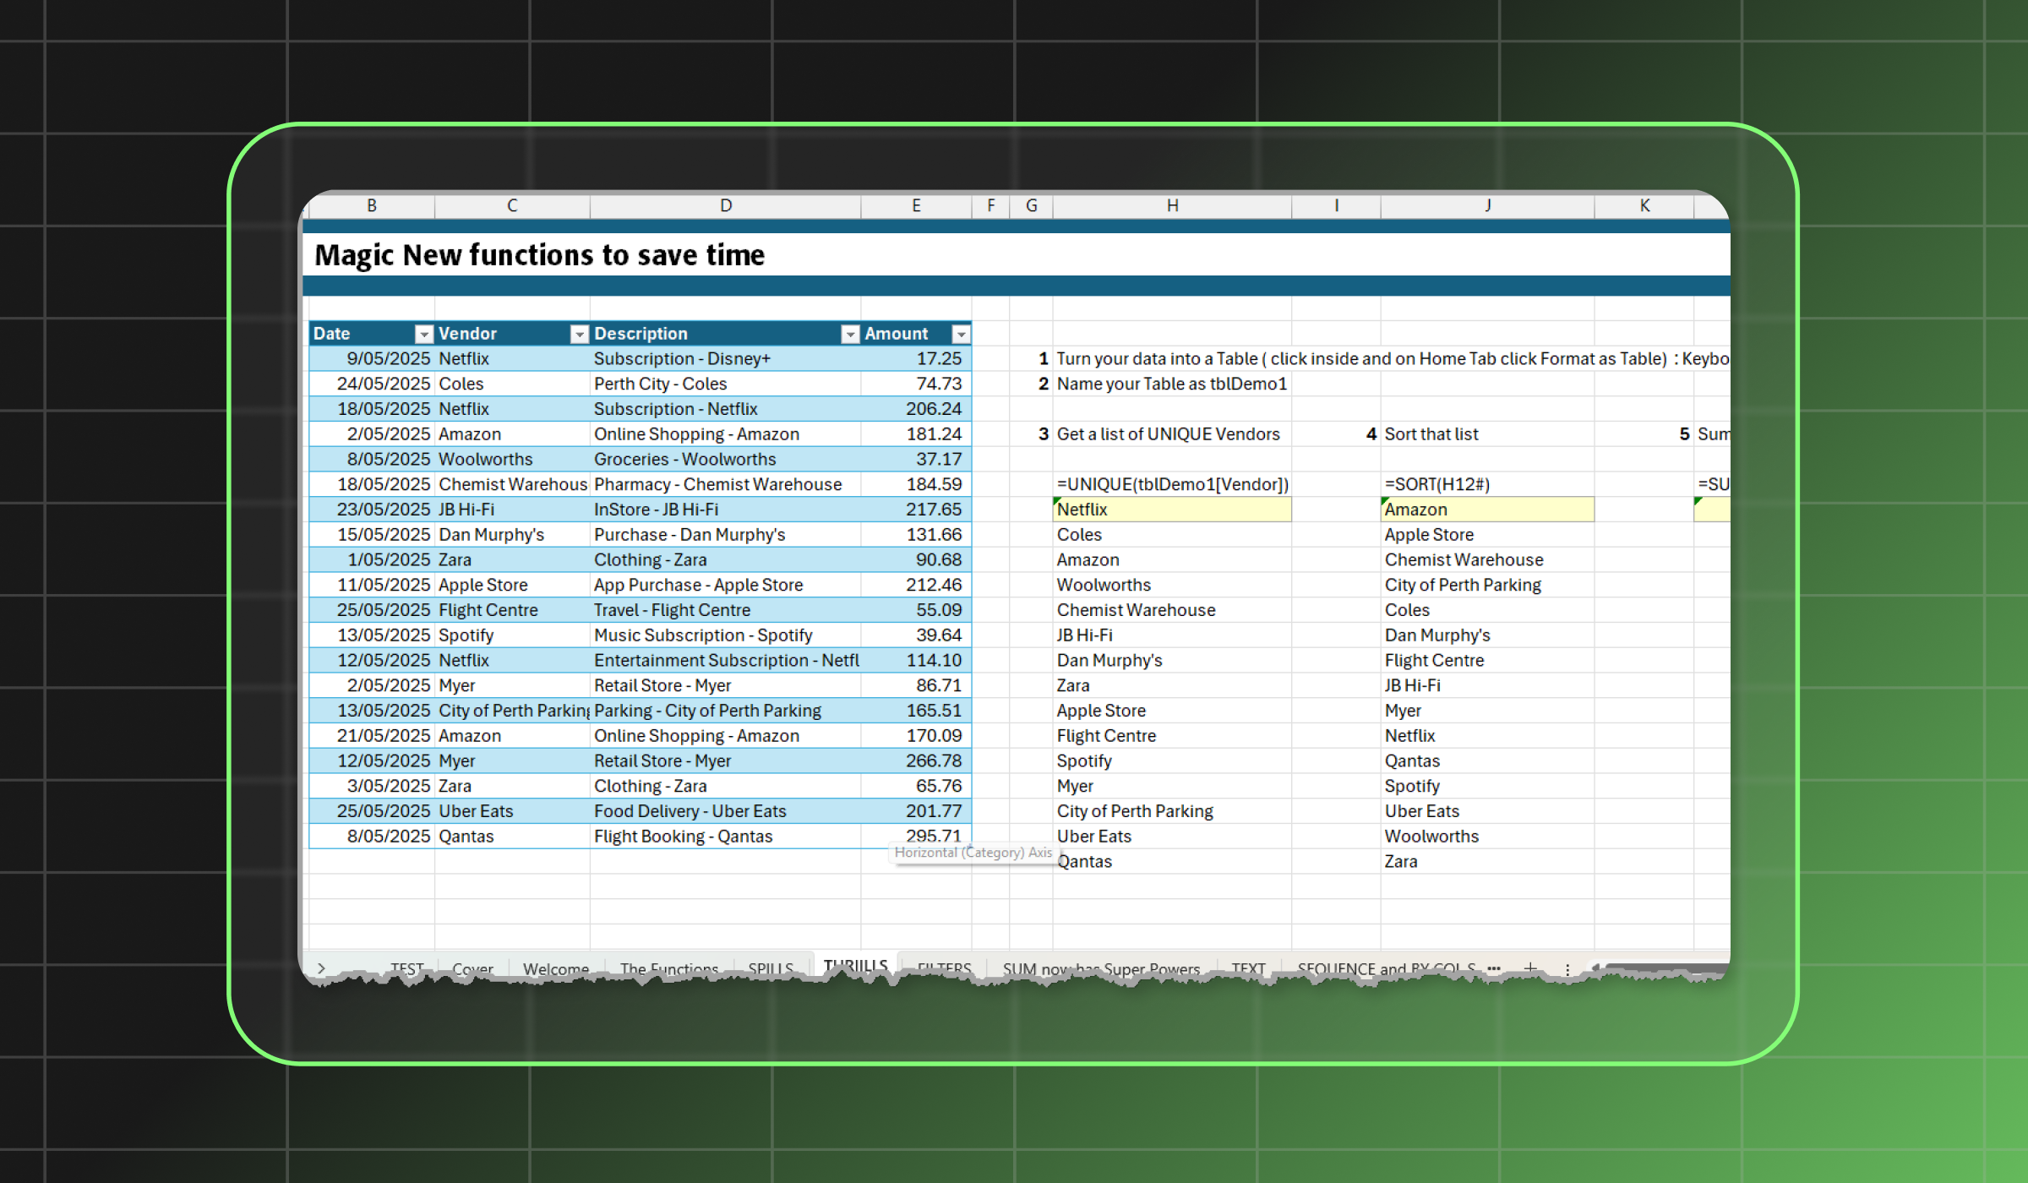The image size is (2028, 1183).
Task: Click the amount 114.10
Action: (916, 661)
